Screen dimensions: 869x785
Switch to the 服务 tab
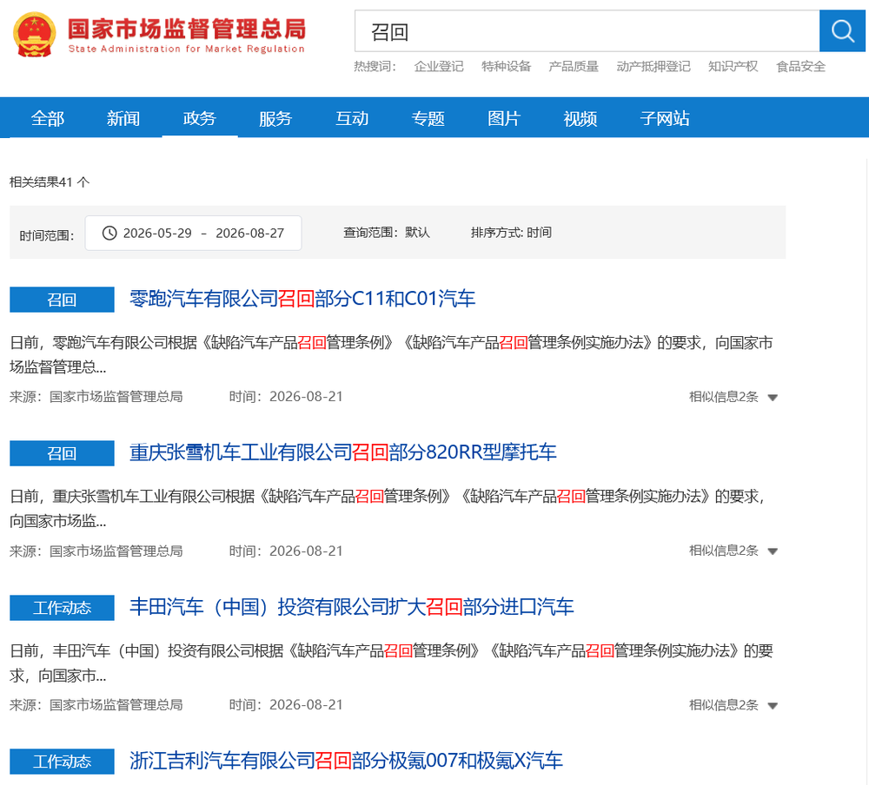click(x=275, y=118)
